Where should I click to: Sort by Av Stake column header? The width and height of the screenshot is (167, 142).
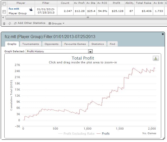(91, 3)
